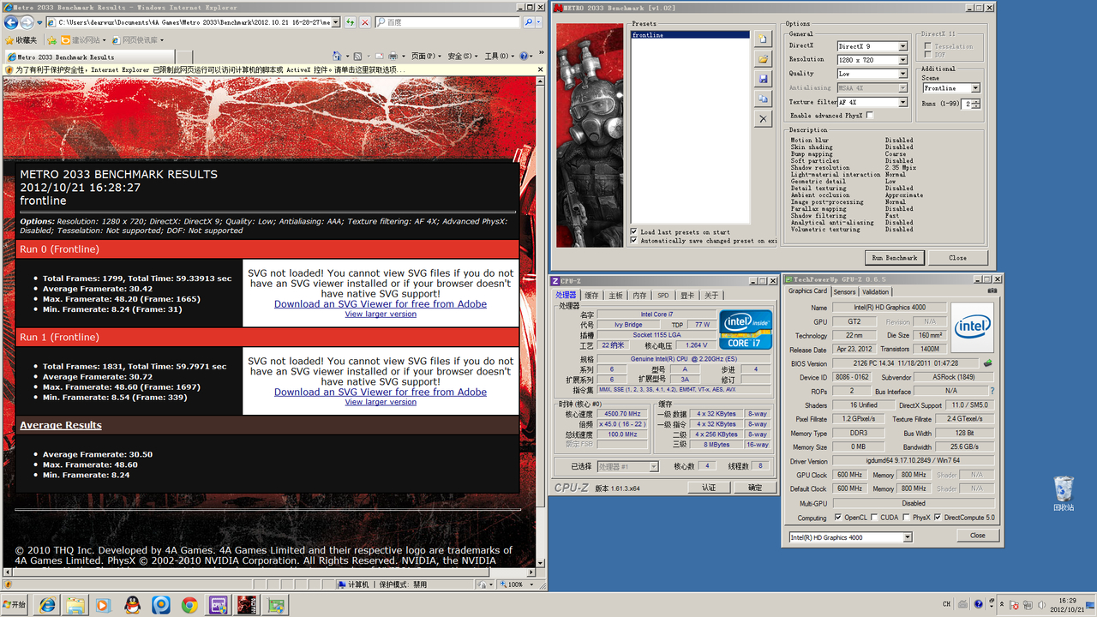Open the 缓存 (Caches) tab in CPU-Z
1097x617 pixels.
pyautogui.click(x=591, y=295)
